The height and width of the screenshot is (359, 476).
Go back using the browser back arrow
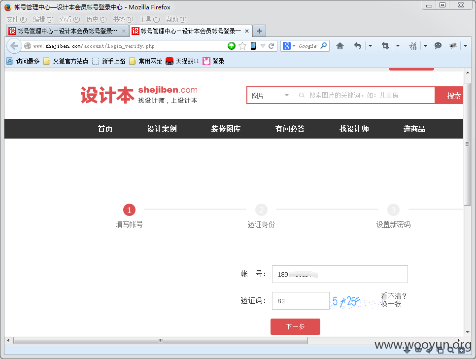pos(14,46)
